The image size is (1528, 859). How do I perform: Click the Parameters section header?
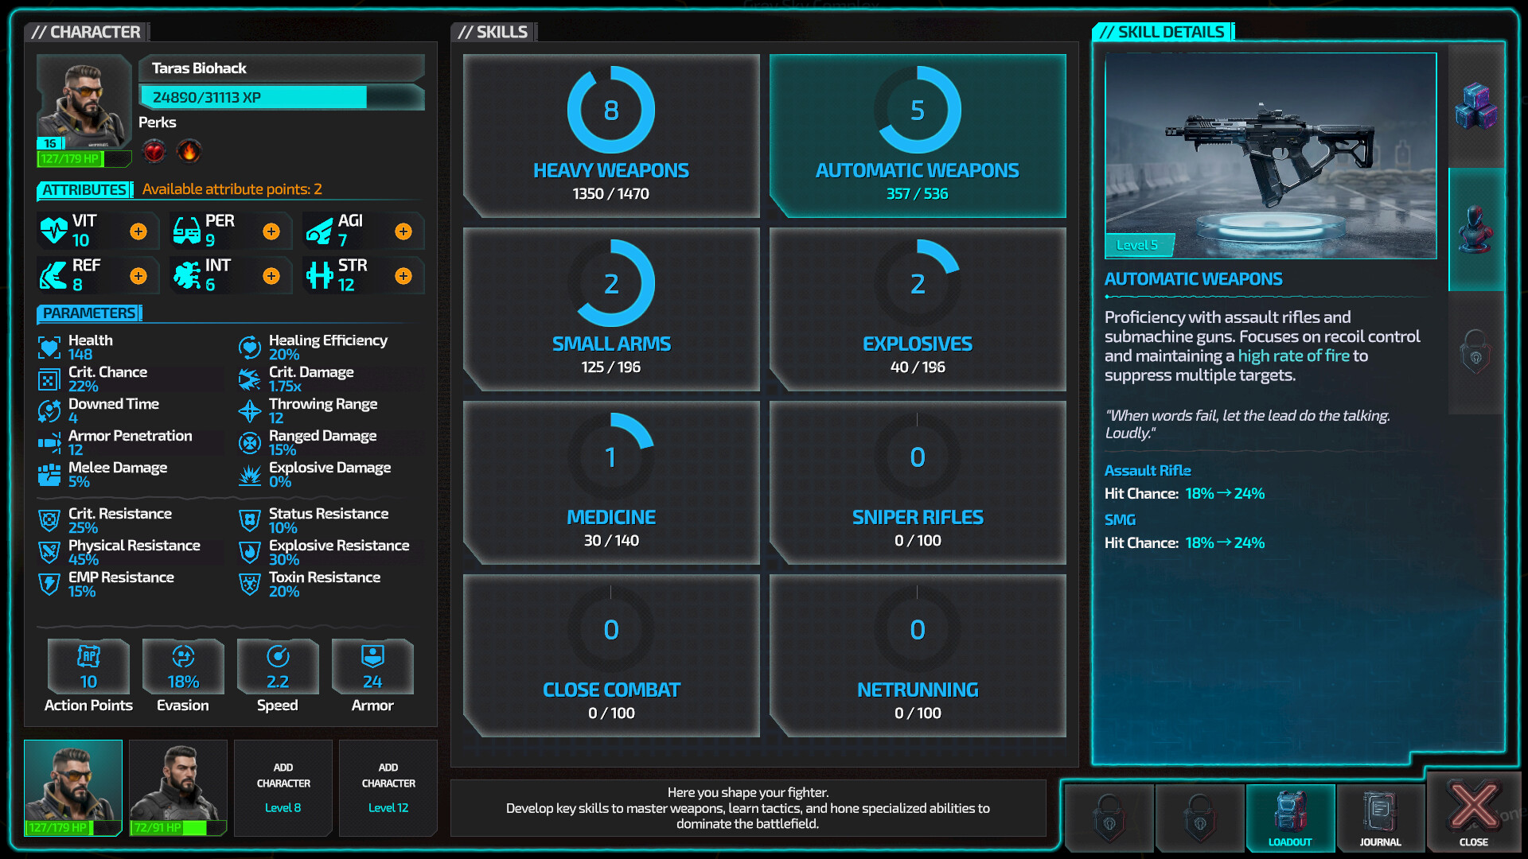(89, 313)
